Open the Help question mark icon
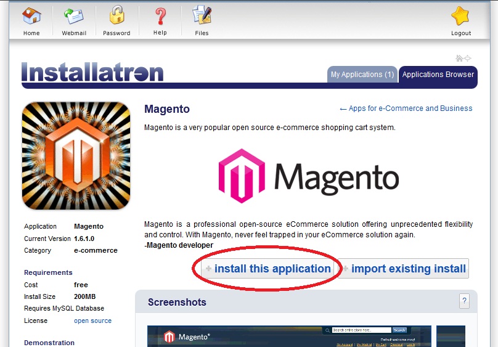The height and width of the screenshot is (347, 498). click(x=160, y=16)
